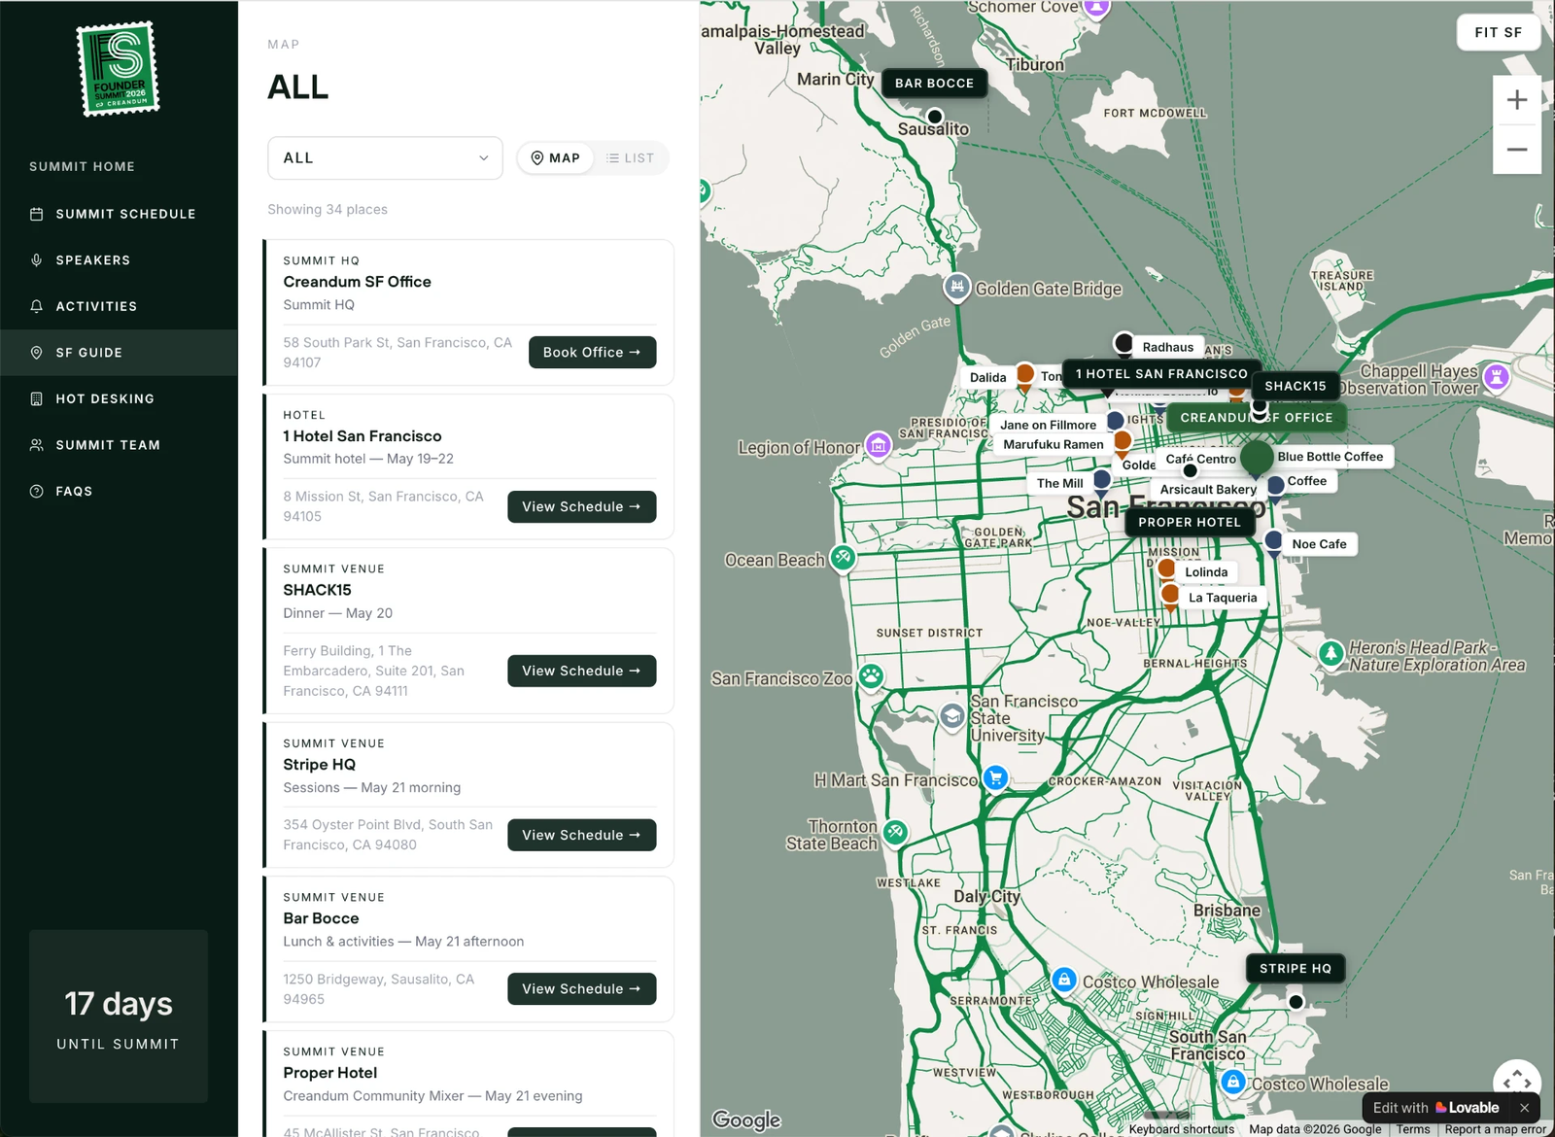Zoom out on the map
The height and width of the screenshot is (1137, 1555).
tap(1517, 150)
